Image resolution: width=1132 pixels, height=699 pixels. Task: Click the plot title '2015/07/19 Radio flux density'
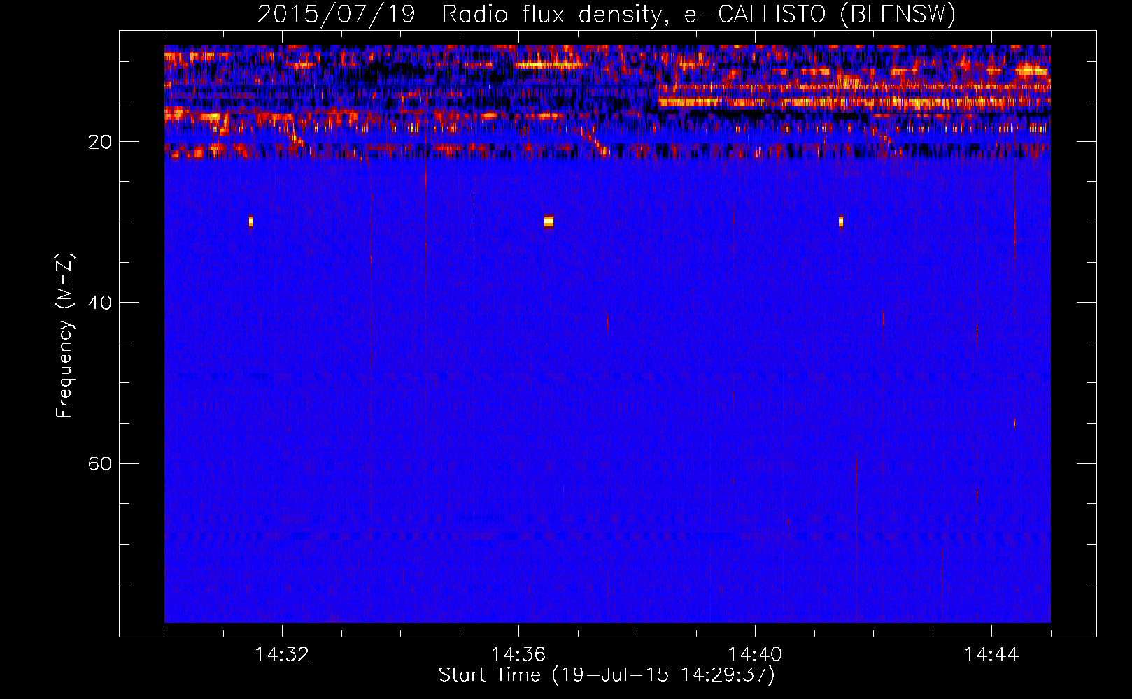(607, 14)
